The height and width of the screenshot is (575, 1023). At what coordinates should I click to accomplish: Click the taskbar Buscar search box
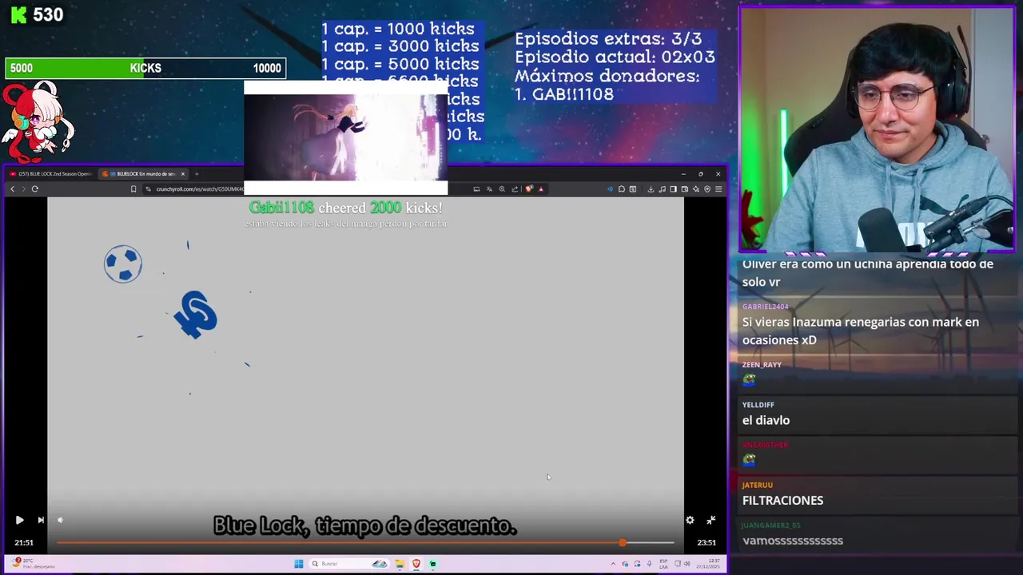pyautogui.click(x=348, y=564)
